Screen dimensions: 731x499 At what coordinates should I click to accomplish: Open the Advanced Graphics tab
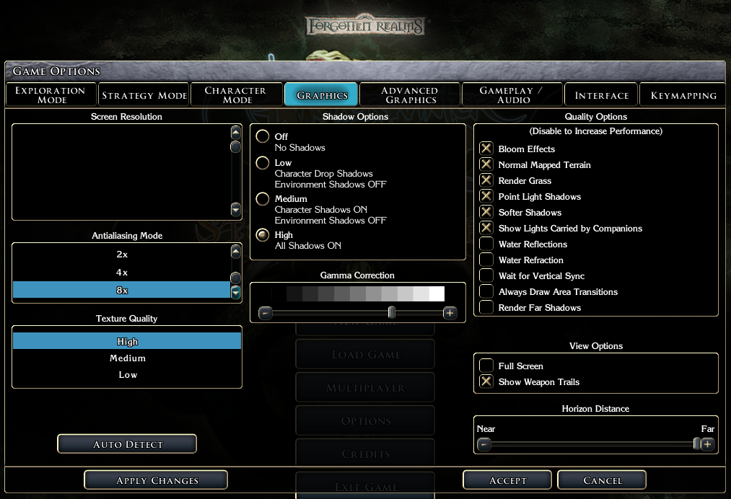[x=411, y=94]
